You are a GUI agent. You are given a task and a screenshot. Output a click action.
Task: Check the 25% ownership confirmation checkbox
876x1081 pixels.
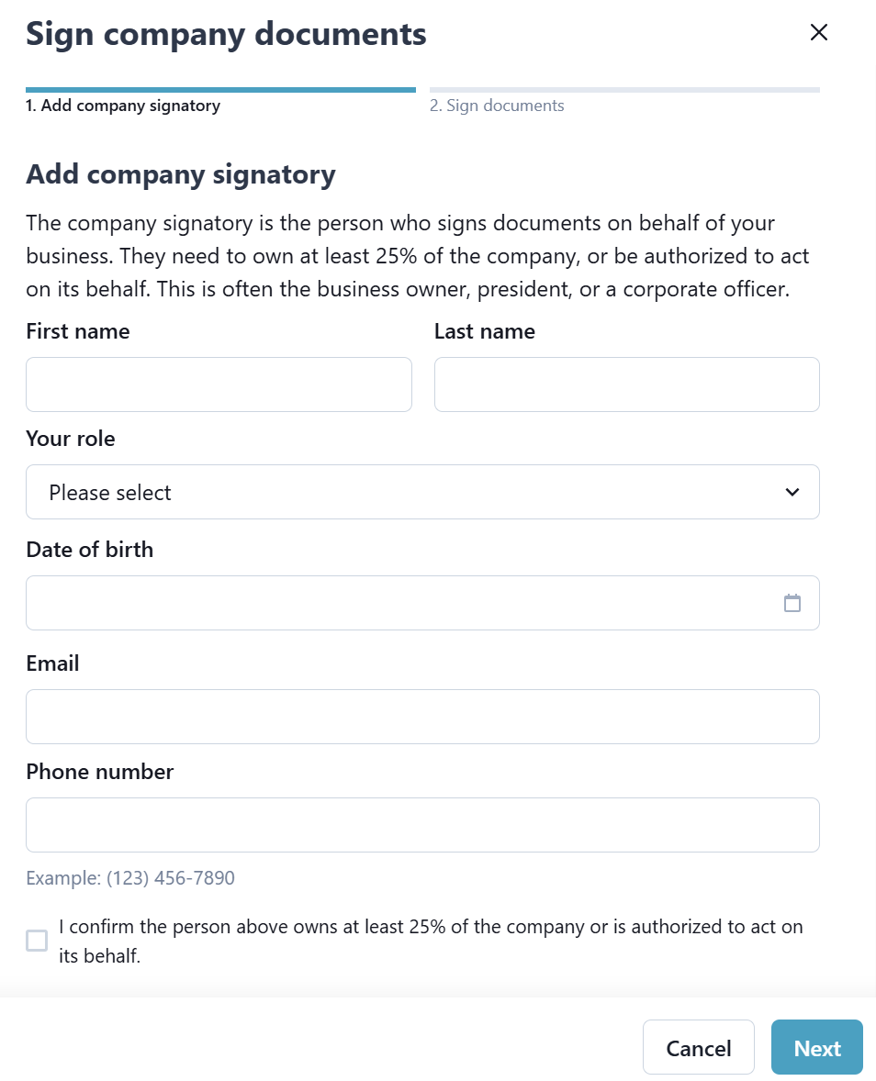pyautogui.click(x=37, y=941)
